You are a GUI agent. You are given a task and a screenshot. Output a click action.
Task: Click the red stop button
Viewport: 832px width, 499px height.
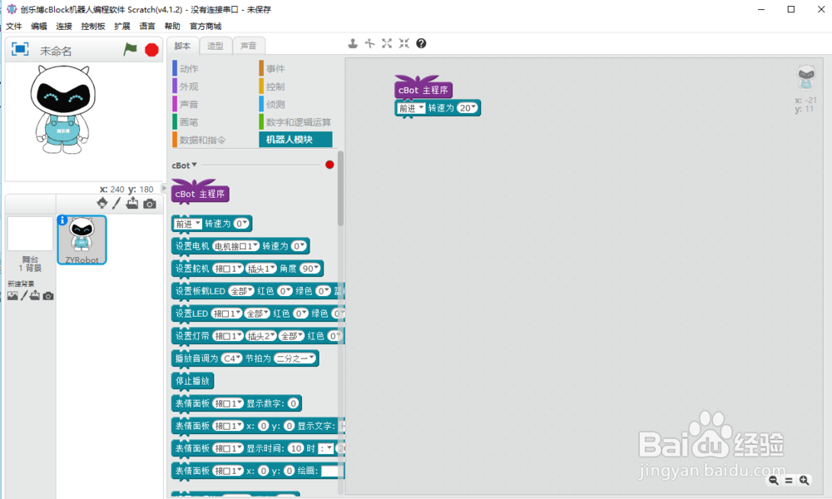point(151,50)
